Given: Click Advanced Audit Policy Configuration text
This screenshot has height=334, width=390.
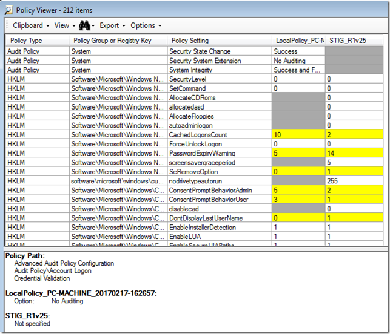Looking at the screenshot, I should click(64, 263).
